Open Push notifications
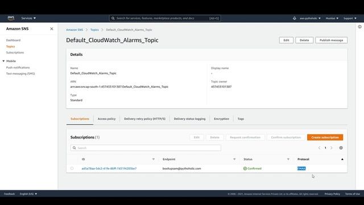The height and width of the screenshot is (205, 364). (x=18, y=67)
